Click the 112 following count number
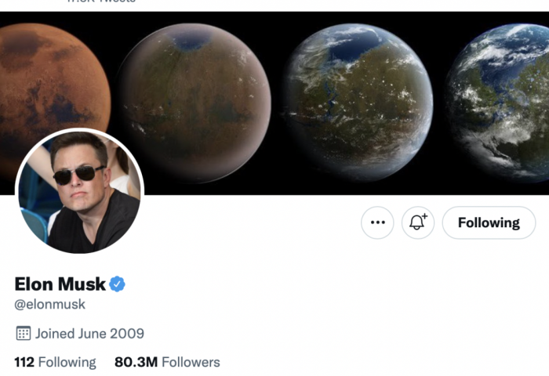 point(24,362)
